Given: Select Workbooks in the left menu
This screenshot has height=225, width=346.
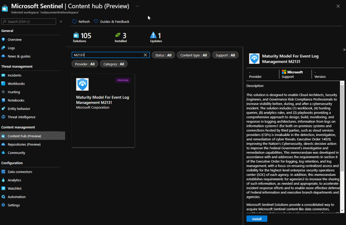Looking at the screenshot, I should click(x=16, y=84).
